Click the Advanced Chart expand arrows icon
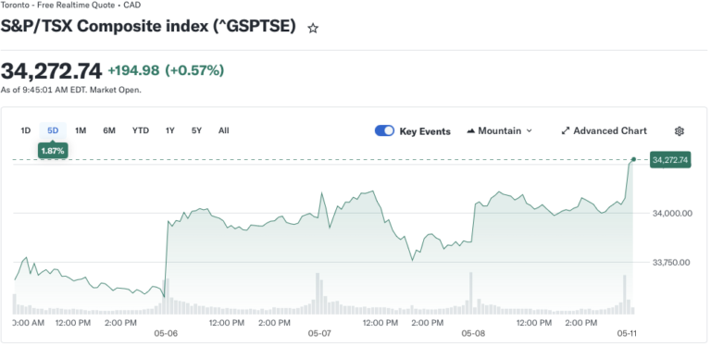711x346 pixels. click(565, 130)
